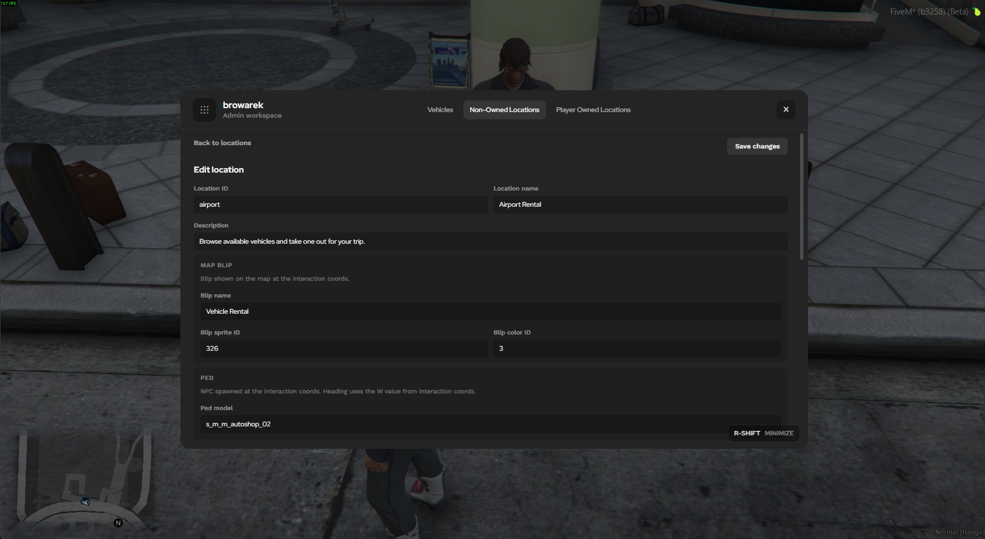
Task: Click the green FiveM status icon
Action: pyautogui.click(x=977, y=11)
